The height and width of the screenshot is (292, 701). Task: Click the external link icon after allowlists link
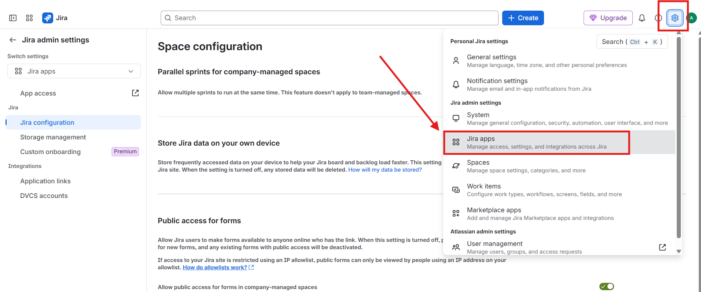(x=251, y=267)
